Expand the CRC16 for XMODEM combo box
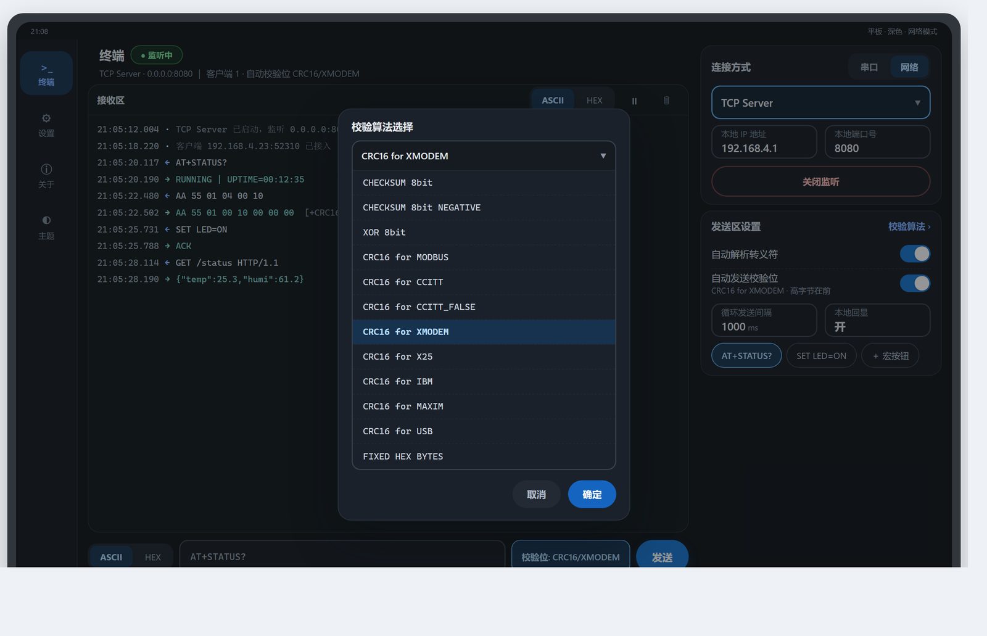The height and width of the screenshot is (636, 987). point(484,156)
